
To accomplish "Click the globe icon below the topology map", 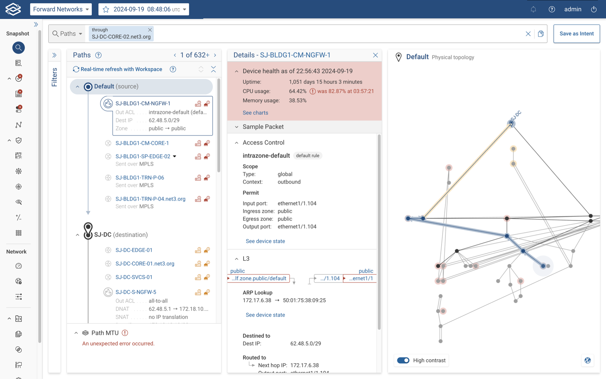I will (587, 360).
